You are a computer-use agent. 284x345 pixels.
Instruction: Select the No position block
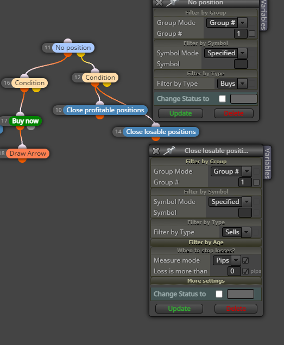pyautogui.click(x=73, y=48)
